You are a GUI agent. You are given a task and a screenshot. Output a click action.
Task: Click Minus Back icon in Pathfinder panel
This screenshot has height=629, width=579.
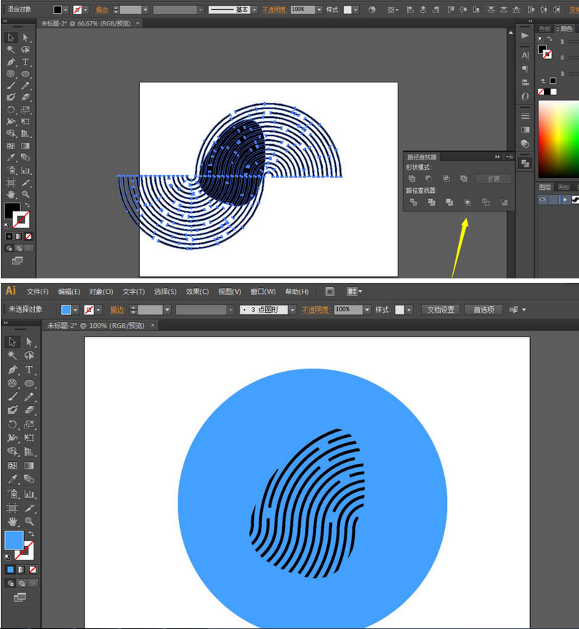point(504,202)
